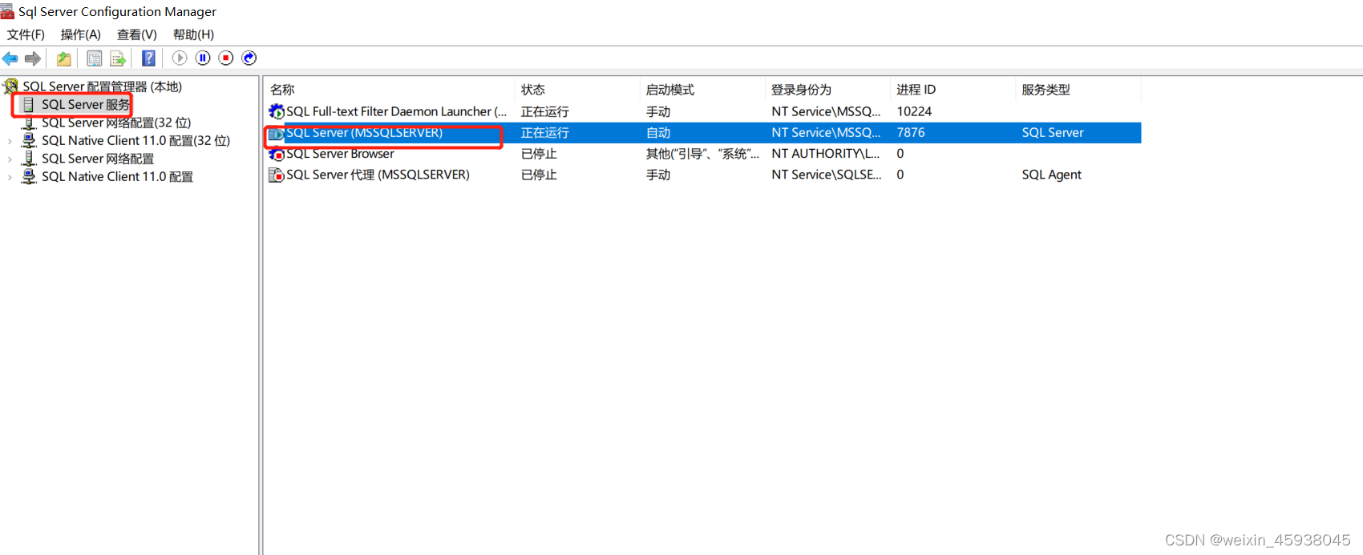Sort by the 启动模式 column header

click(702, 90)
